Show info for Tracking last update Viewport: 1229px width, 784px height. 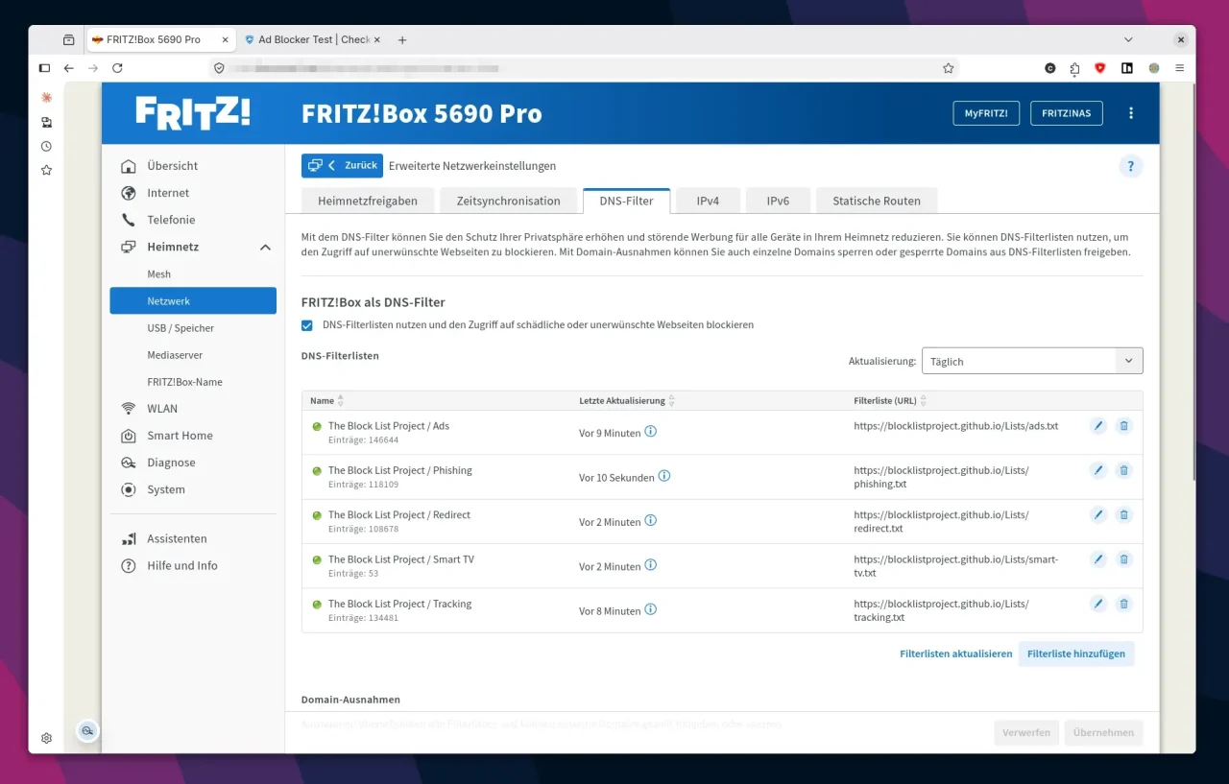tap(650, 609)
